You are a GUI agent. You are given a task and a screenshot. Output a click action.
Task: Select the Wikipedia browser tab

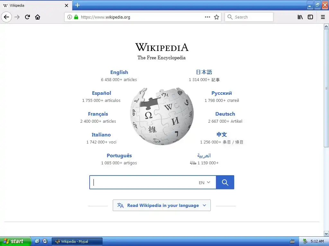coord(36,5)
